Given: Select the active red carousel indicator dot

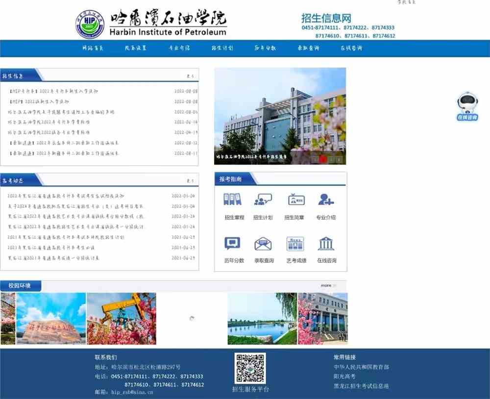Looking at the screenshot, I should tap(323, 159).
